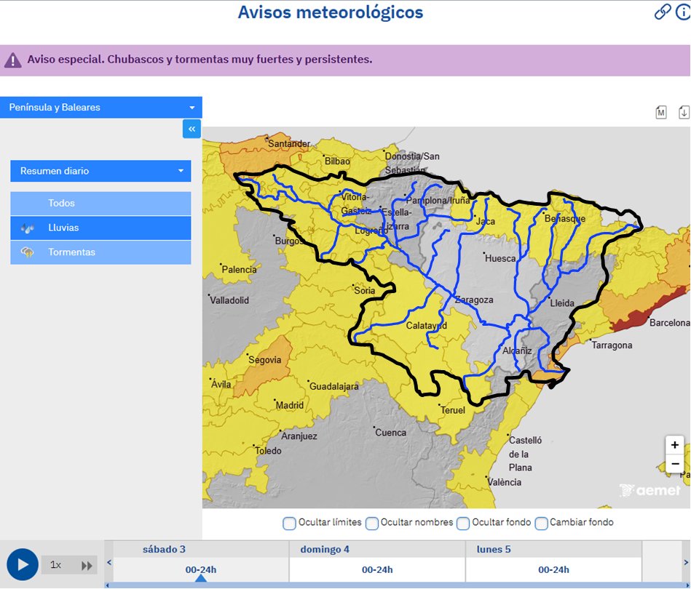Click the Valladolid label on map
This screenshot has height=589, width=691.
click(x=229, y=300)
